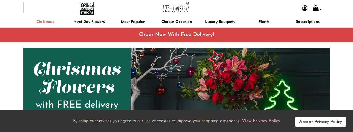The height and width of the screenshot is (132, 353).
Task: Open the Christmas menu item
Action: tap(45, 22)
